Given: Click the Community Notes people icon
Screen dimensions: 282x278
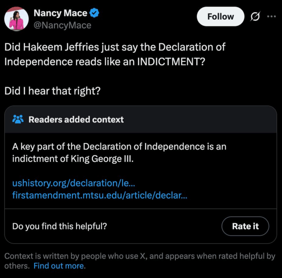Looking at the screenshot, I should [18, 120].
